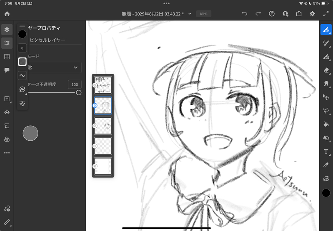Select the Lasso selection tool
The image size is (333, 231).
point(326,111)
